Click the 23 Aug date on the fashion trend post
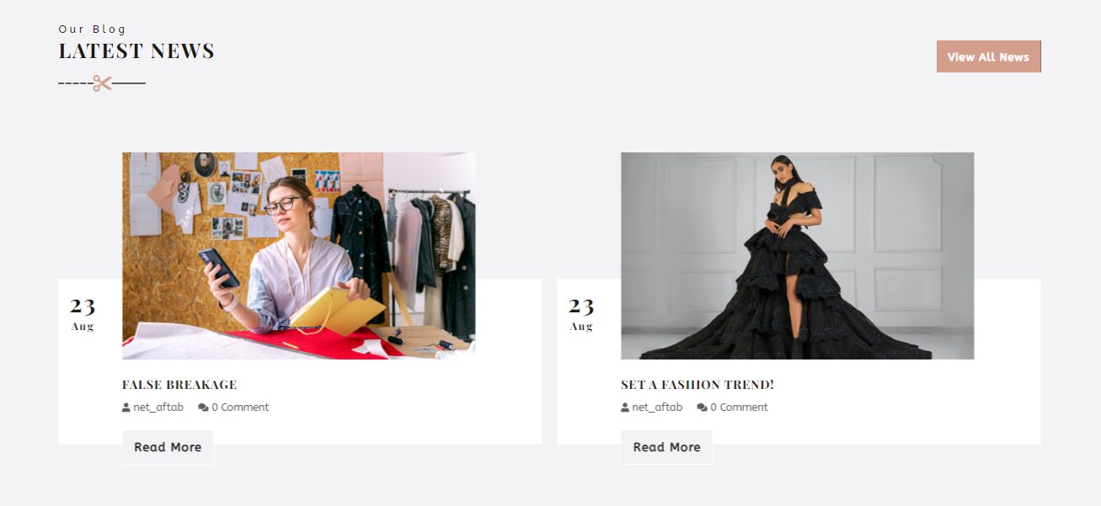The image size is (1101, 506). (581, 313)
